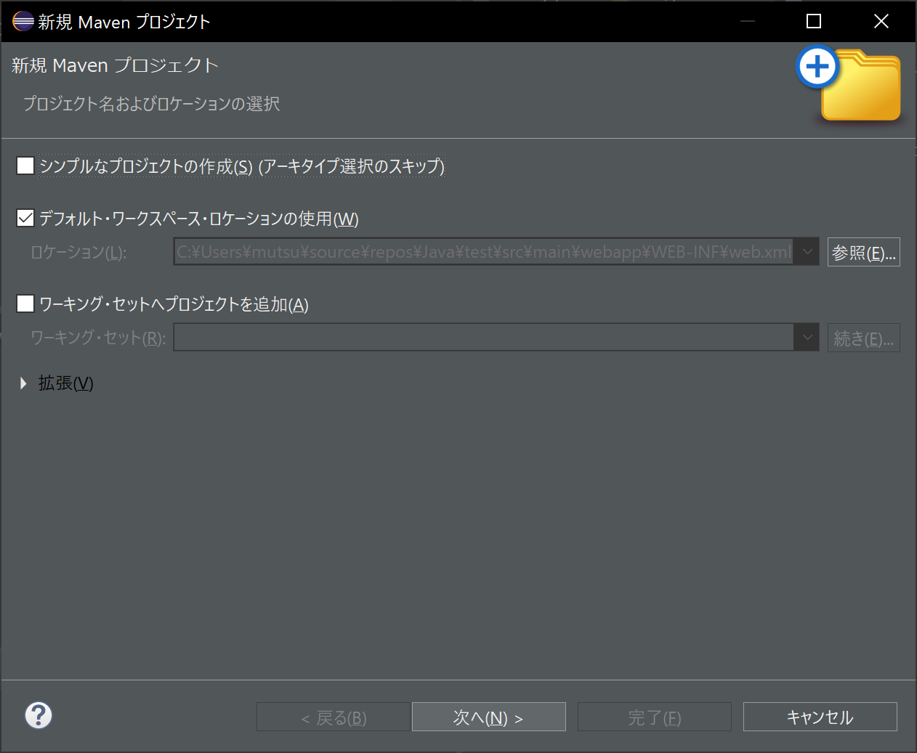Click 次へ(N) > button

coord(489,717)
